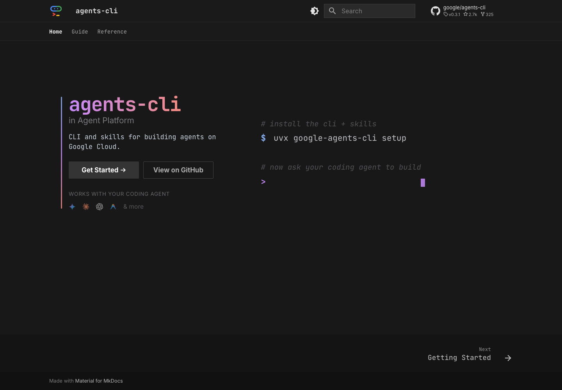Open the Reference tab
Viewport: 562px width, 390px height.
[x=112, y=32]
